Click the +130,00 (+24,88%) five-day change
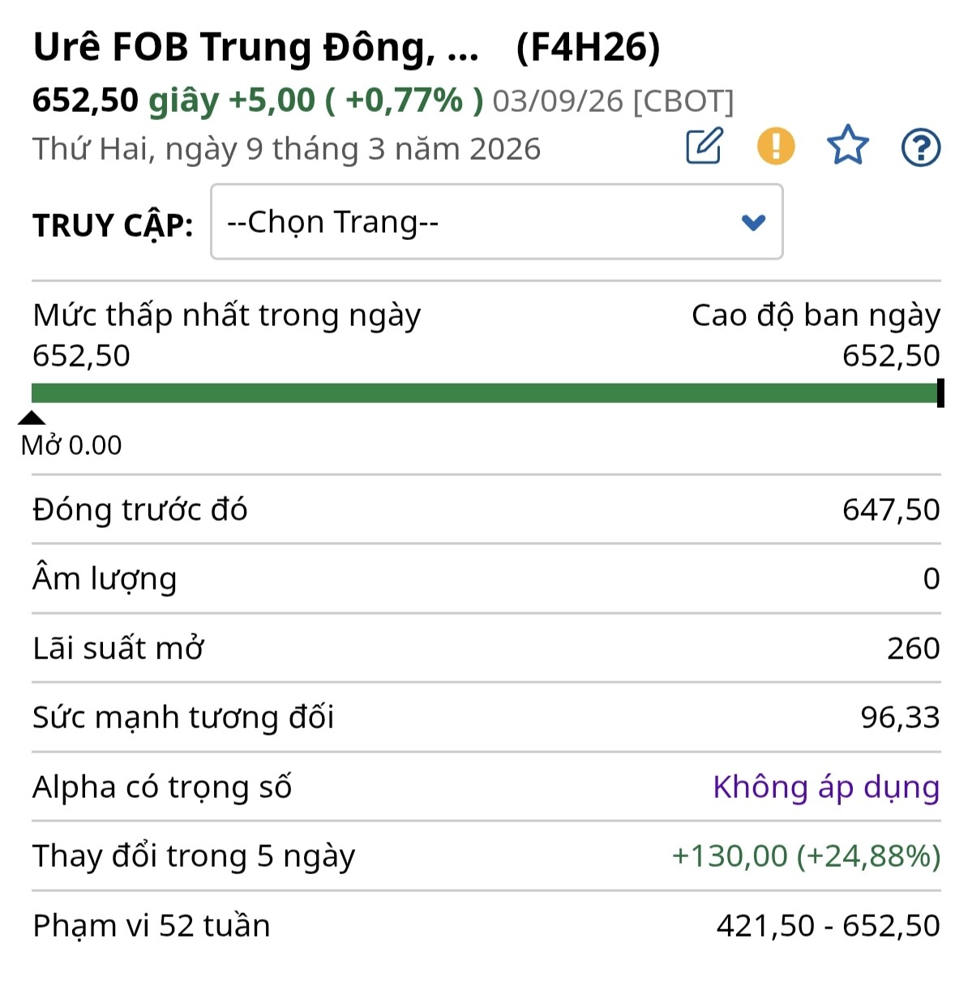The height and width of the screenshot is (986, 972). pyautogui.click(x=806, y=855)
